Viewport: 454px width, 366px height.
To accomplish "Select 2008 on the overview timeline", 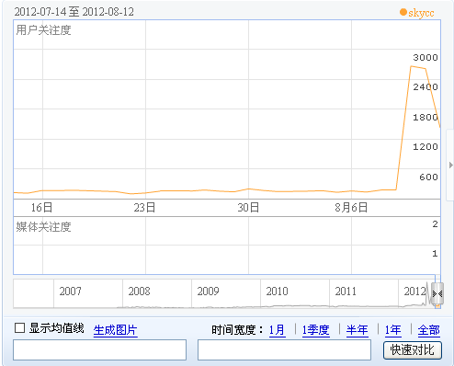I will coord(140,291).
